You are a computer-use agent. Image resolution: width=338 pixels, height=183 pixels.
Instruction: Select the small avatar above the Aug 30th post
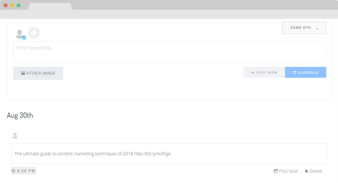[15, 136]
